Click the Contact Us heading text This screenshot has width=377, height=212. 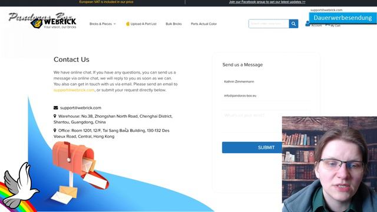71,59
